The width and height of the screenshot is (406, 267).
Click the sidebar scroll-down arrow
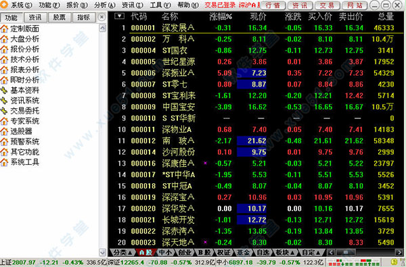coord(103,252)
